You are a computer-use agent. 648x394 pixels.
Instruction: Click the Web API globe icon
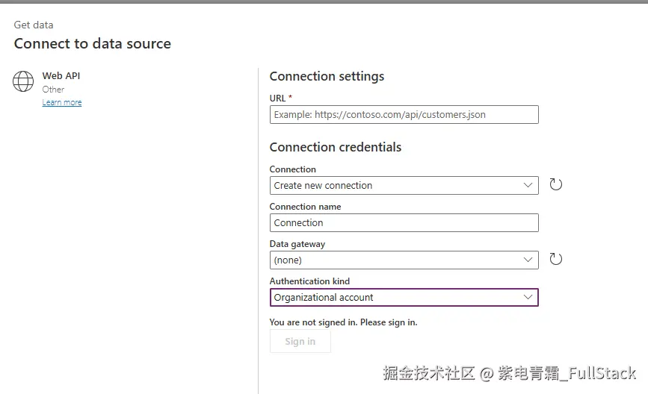click(23, 81)
